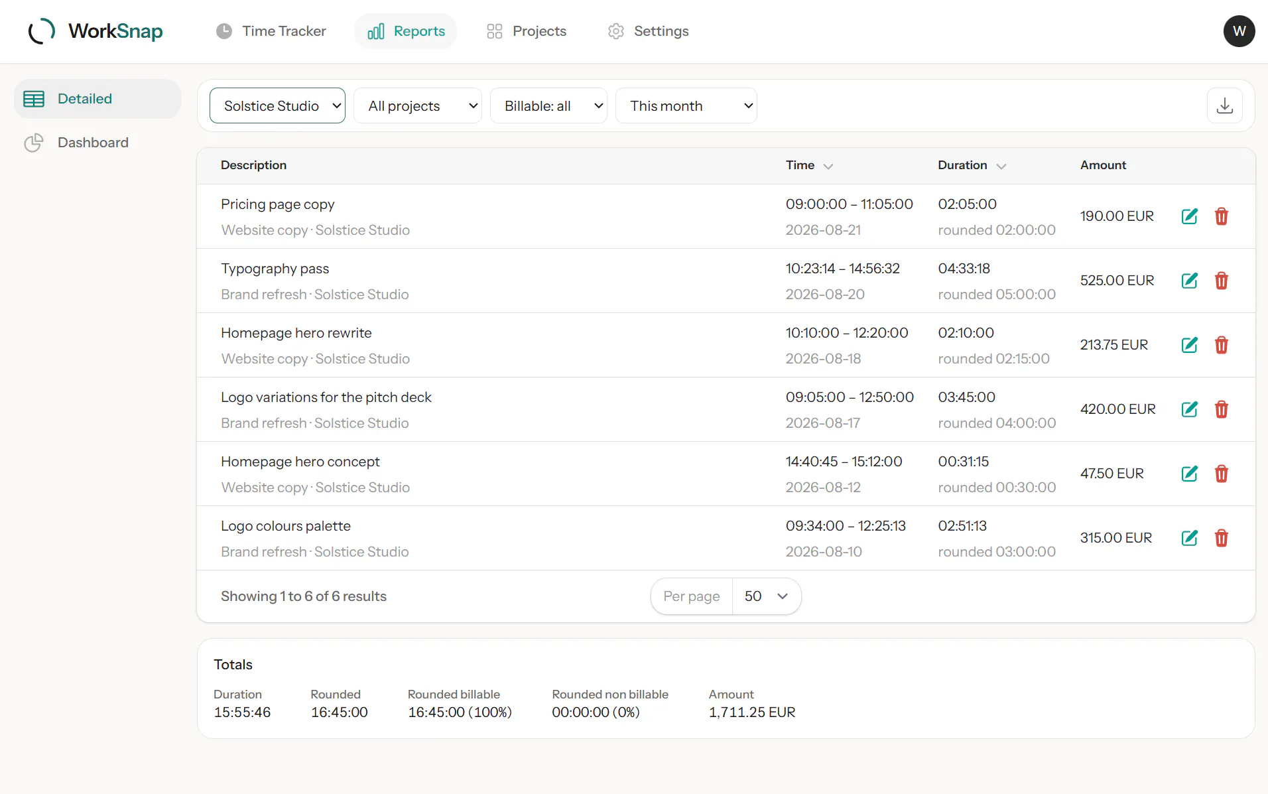
Task: Click the 09:34:00 – 12:25:13 time range
Action: tap(846, 526)
